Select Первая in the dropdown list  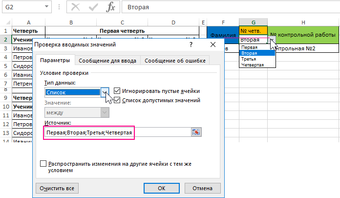click(257, 47)
